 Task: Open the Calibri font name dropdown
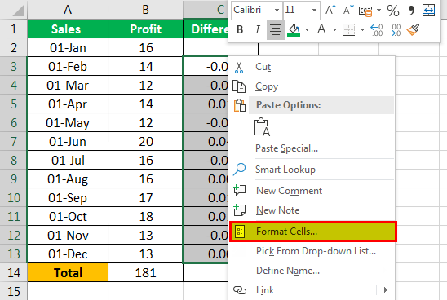[x=277, y=11]
